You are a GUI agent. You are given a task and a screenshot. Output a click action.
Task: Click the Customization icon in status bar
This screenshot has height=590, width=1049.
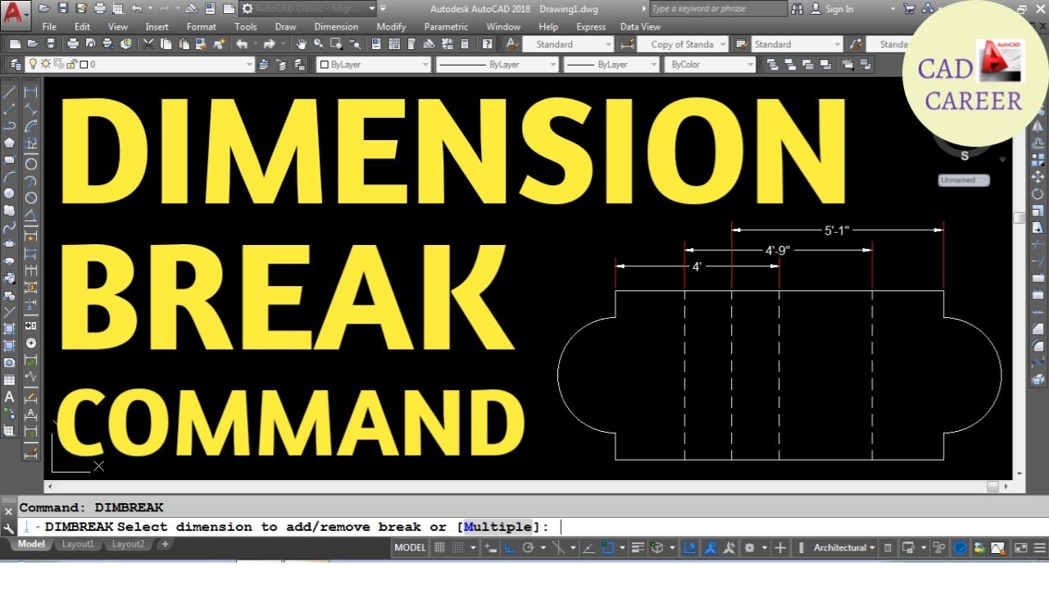click(1039, 547)
